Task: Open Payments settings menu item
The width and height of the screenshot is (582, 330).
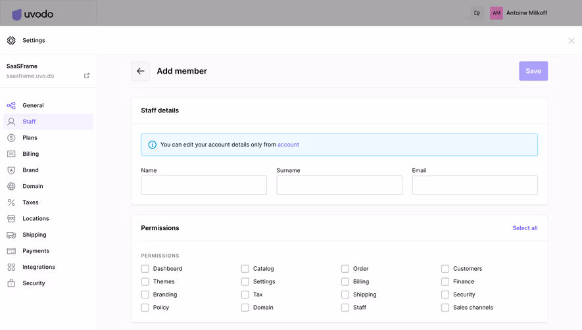Action: pos(48,251)
